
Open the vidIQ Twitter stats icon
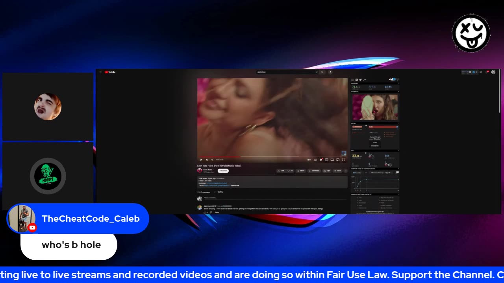(x=360, y=80)
